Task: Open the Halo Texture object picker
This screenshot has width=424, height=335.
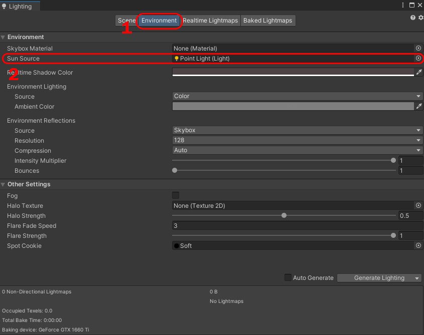Action: (418, 205)
